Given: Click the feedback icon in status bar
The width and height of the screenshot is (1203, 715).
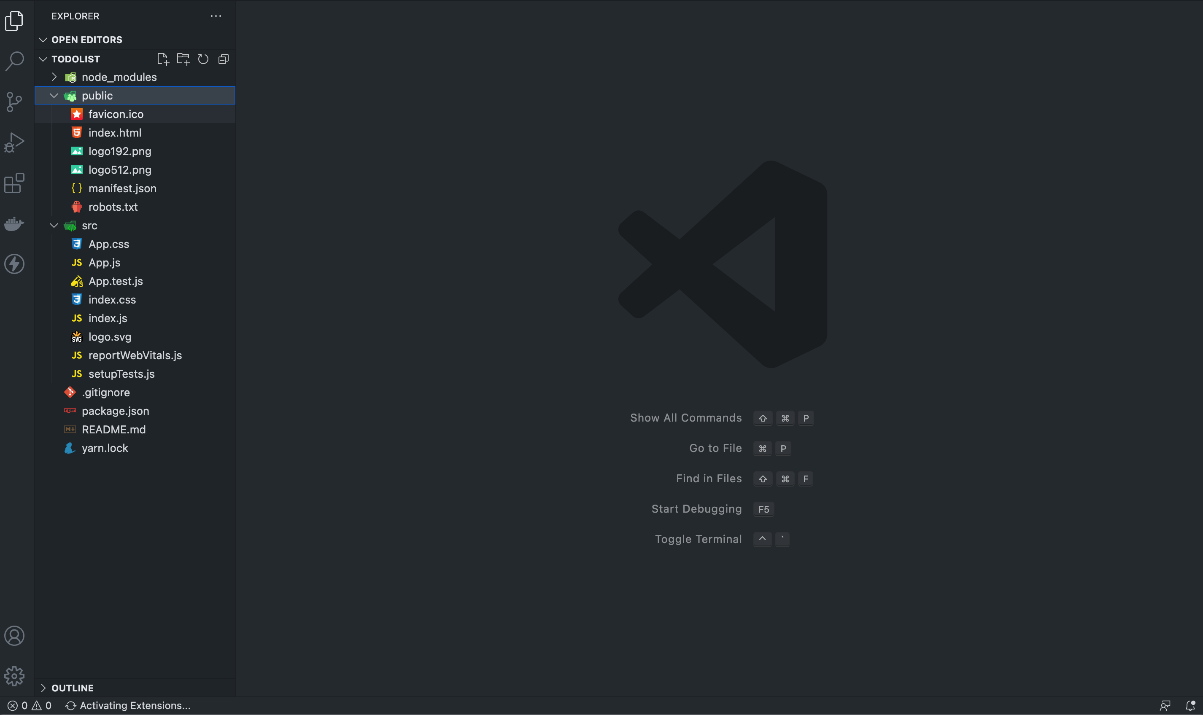Looking at the screenshot, I should point(1165,706).
